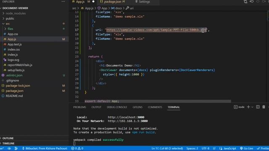Viewport: 269px width, 151px height.
Task: Click line number 17 in the gutter
Action: [x=76, y=30]
